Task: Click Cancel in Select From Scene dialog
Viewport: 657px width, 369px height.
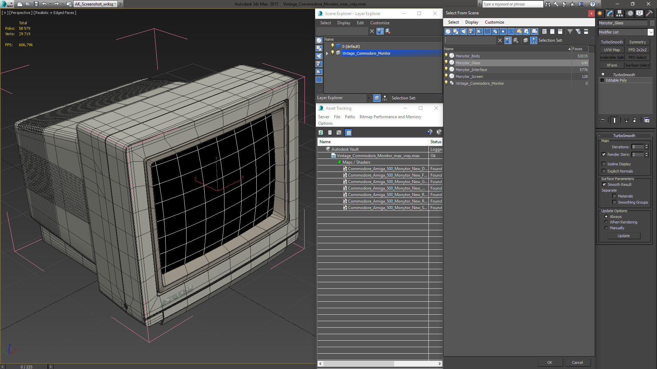Action: (577, 363)
